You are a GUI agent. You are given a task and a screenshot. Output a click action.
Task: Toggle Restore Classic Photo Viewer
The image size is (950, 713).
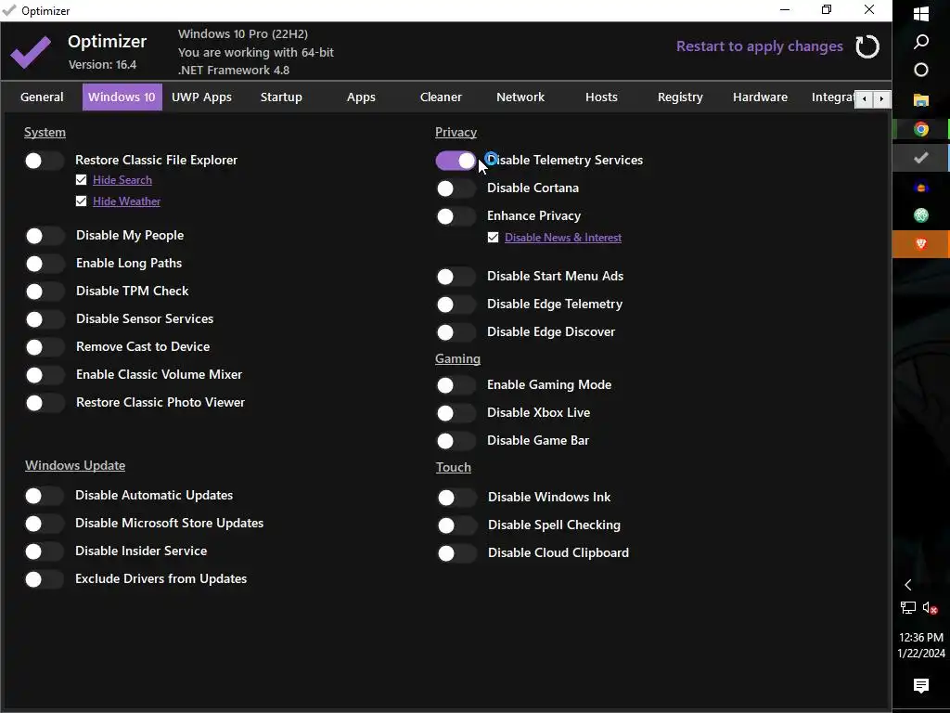[45, 403]
